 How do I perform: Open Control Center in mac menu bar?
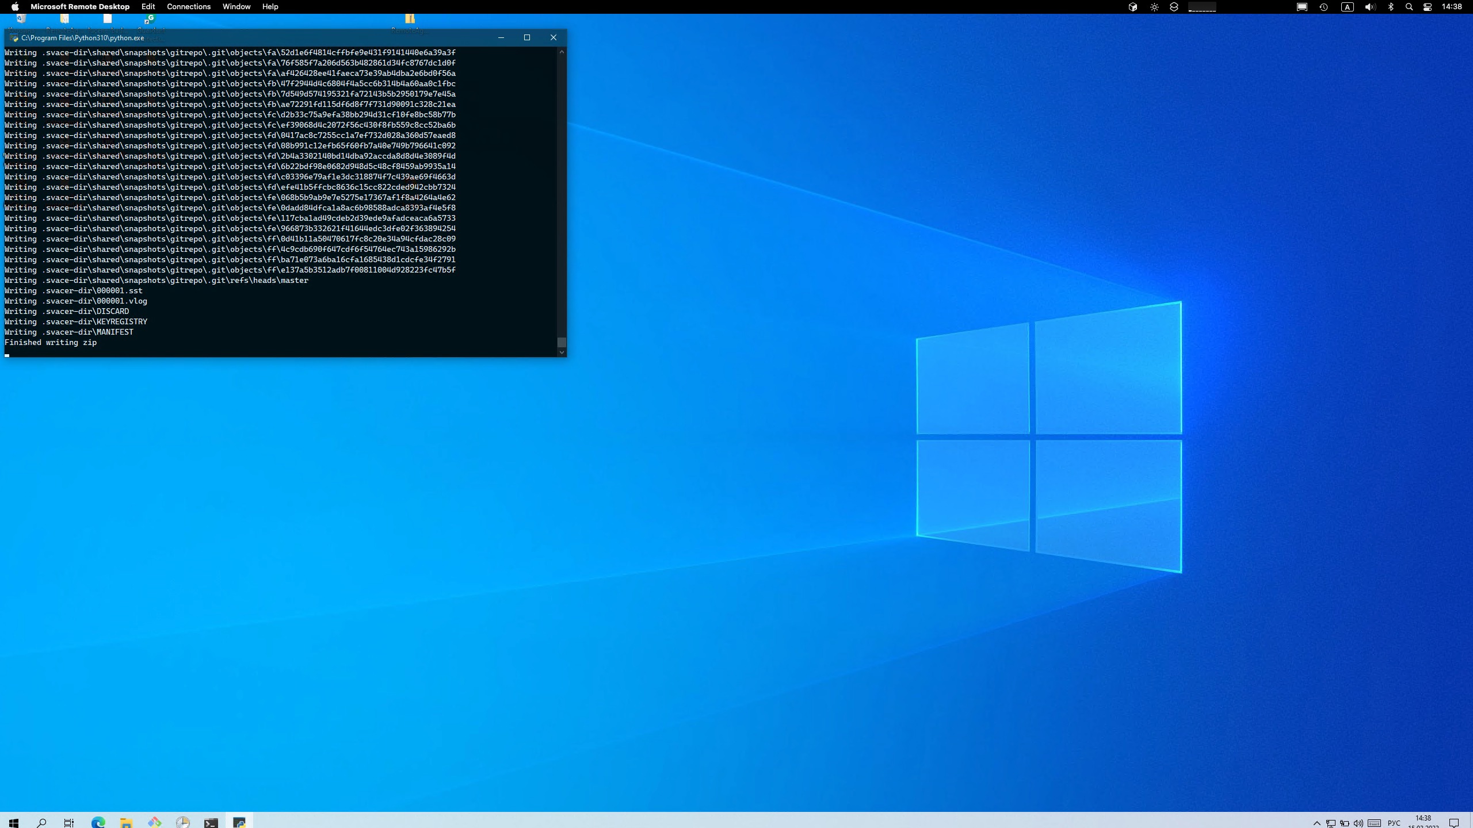tap(1428, 7)
